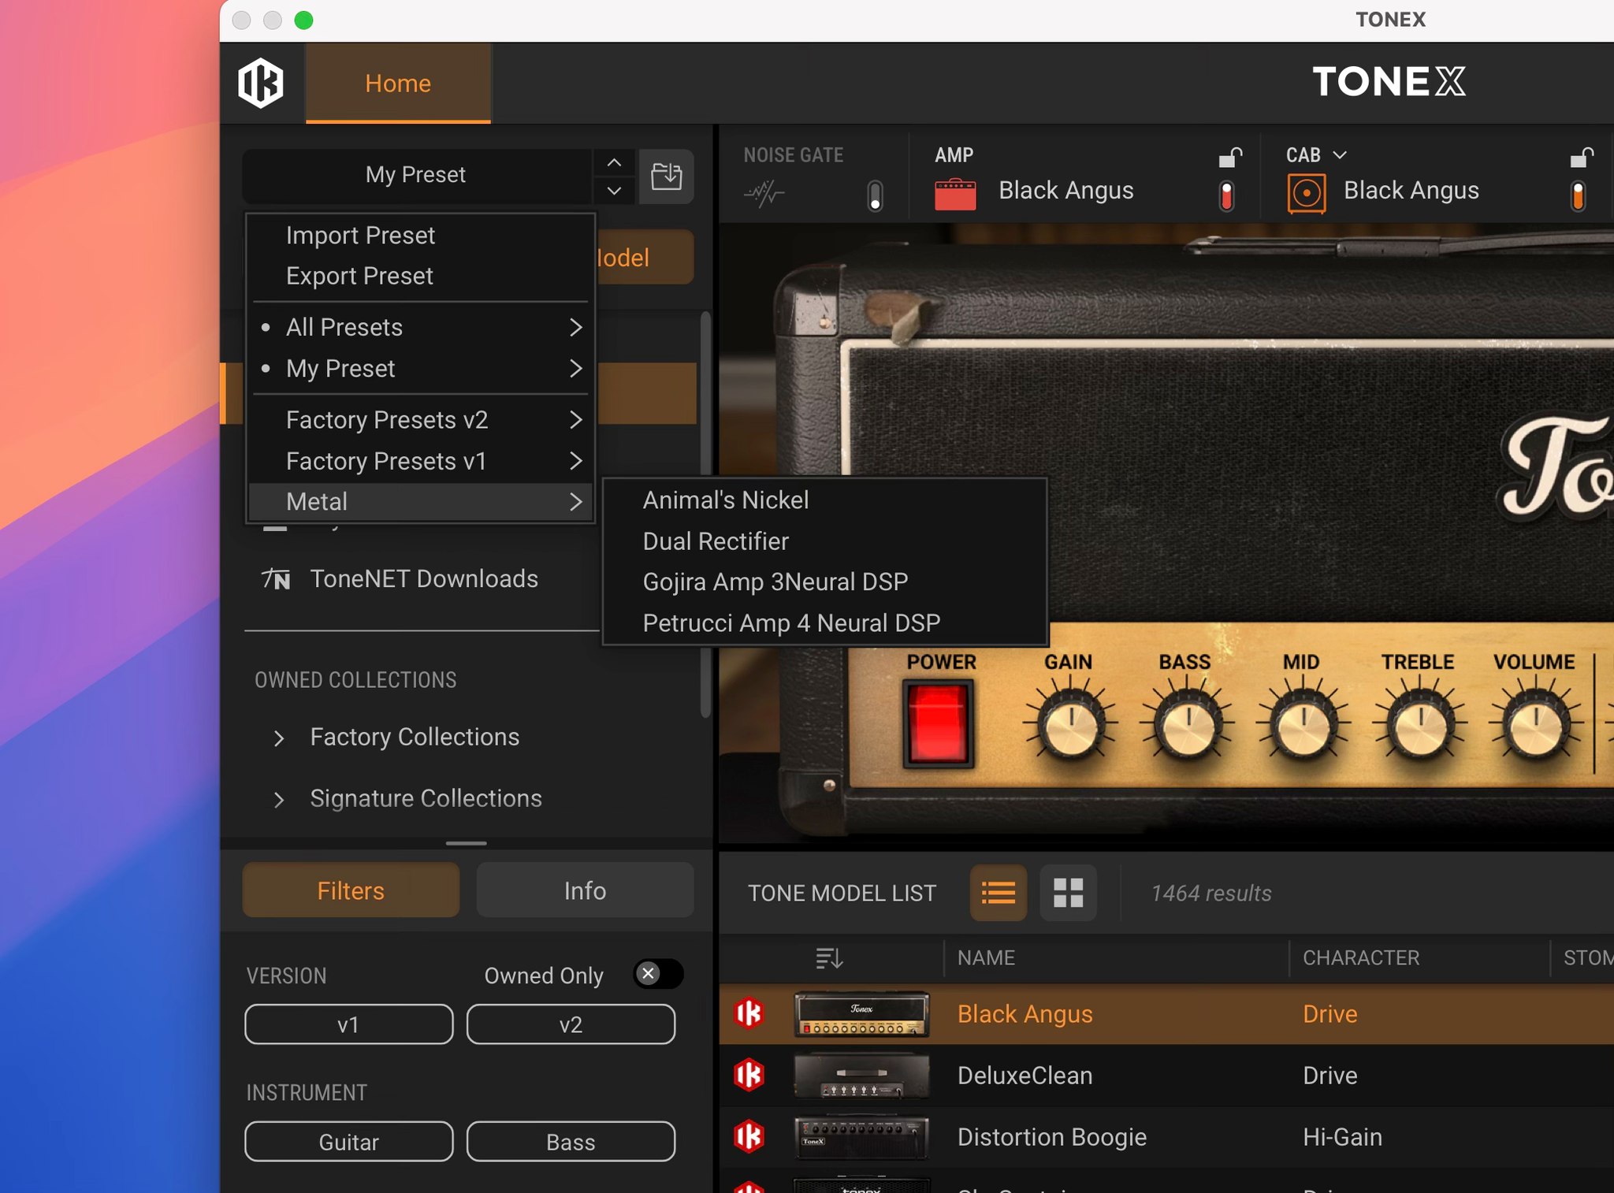Open the preset save/import folder icon
This screenshot has width=1614, height=1193.
click(x=666, y=176)
